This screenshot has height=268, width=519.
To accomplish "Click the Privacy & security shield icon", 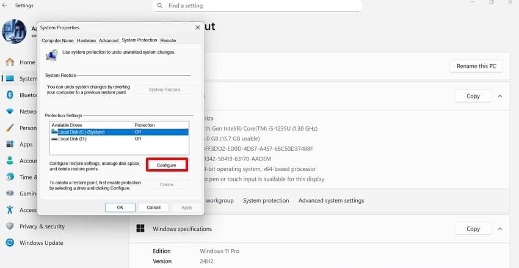I will [10, 226].
